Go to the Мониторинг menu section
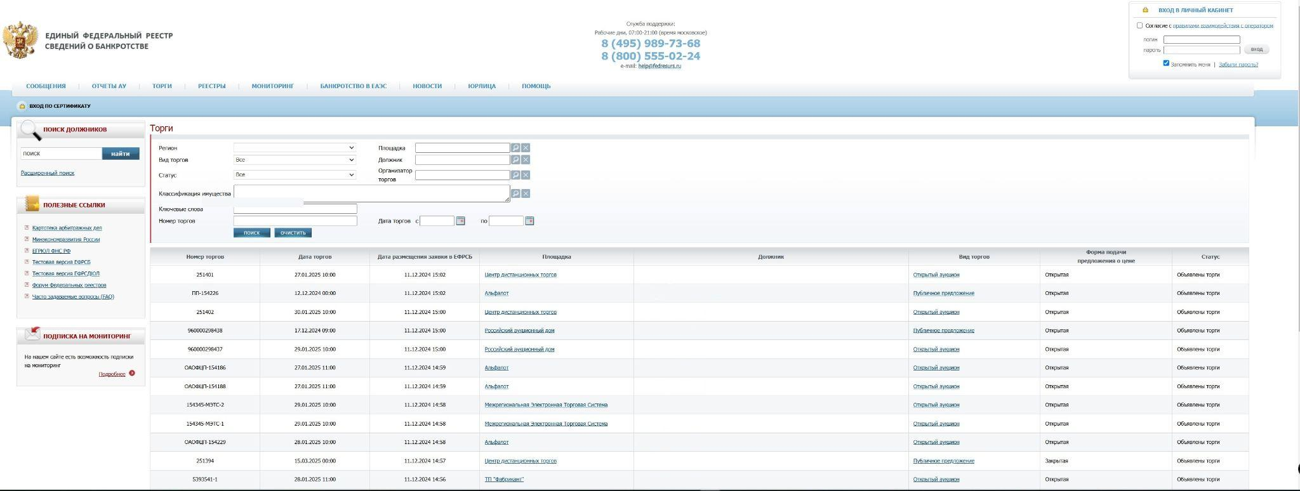 click(272, 86)
